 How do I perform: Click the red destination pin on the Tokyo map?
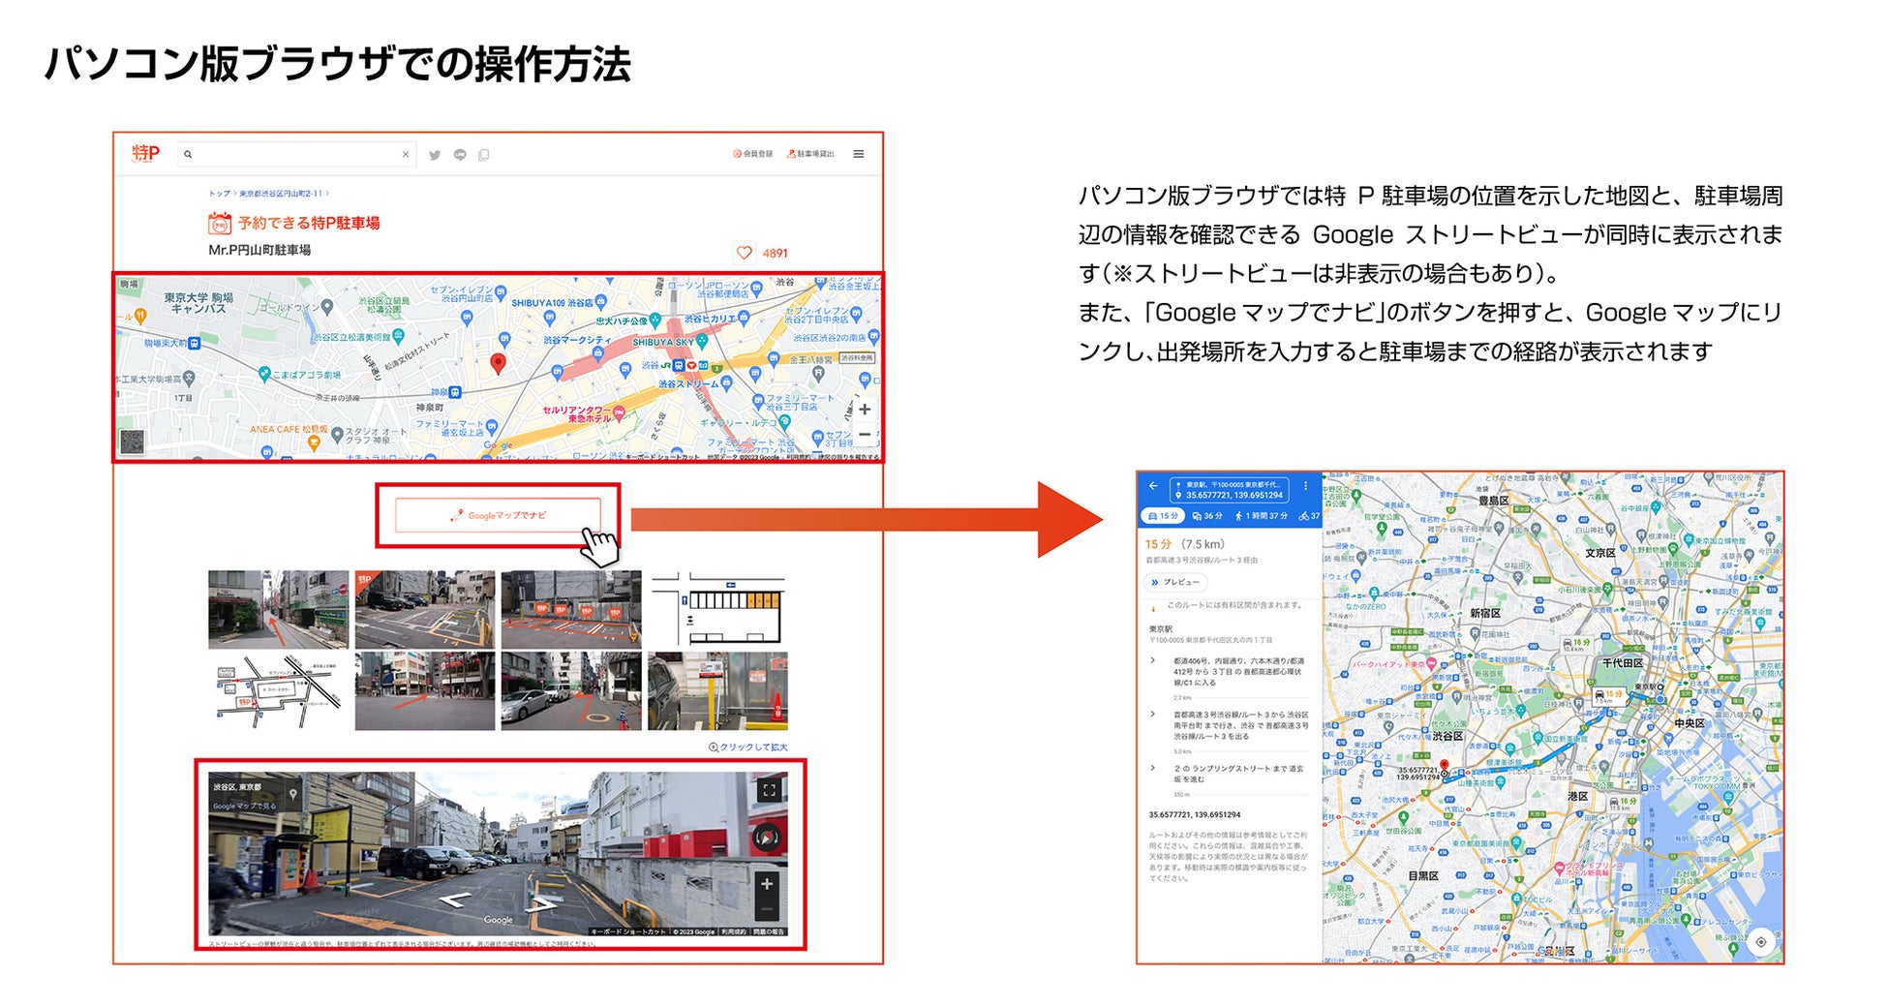1445,769
